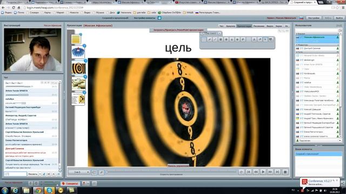Viewport: 346px width, 194px height.
Task: Choose the straight line drawing tool
Action: 215,39
